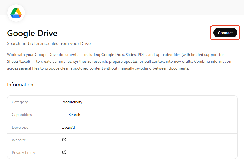This screenshot has height=163, width=244.
Task: Click the Productivity category value
Action: 72,102
